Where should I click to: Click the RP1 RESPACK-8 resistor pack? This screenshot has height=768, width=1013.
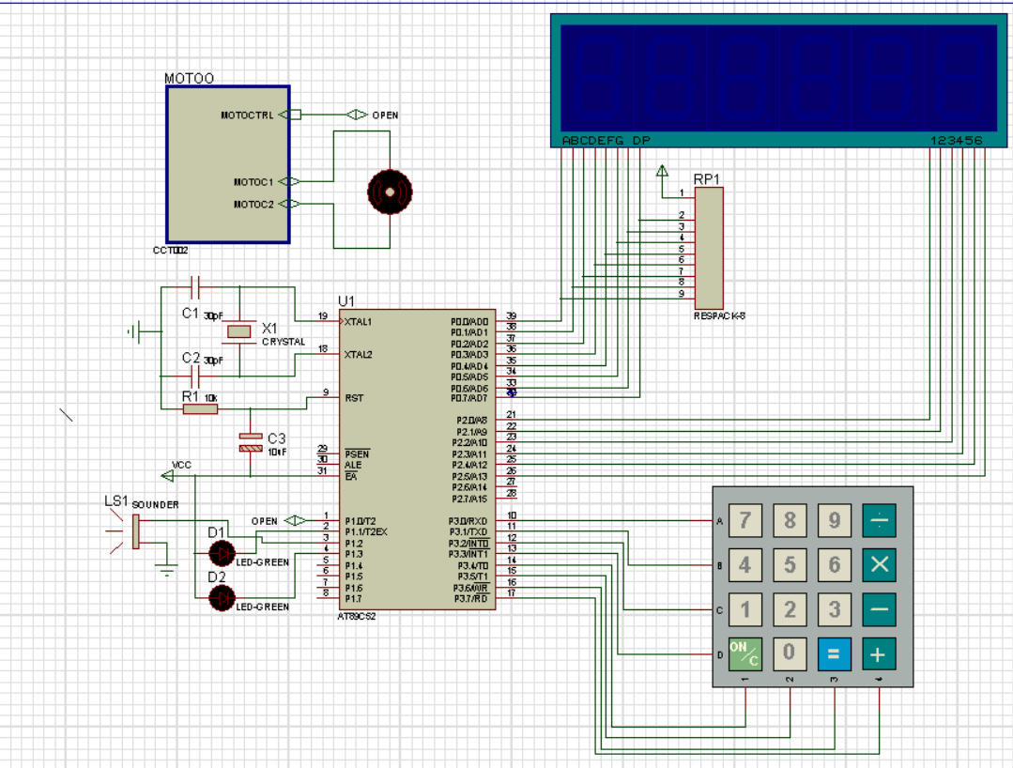tap(709, 248)
